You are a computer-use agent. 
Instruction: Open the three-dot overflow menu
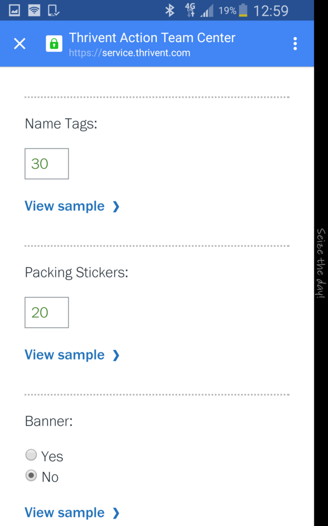tap(295, 44)
